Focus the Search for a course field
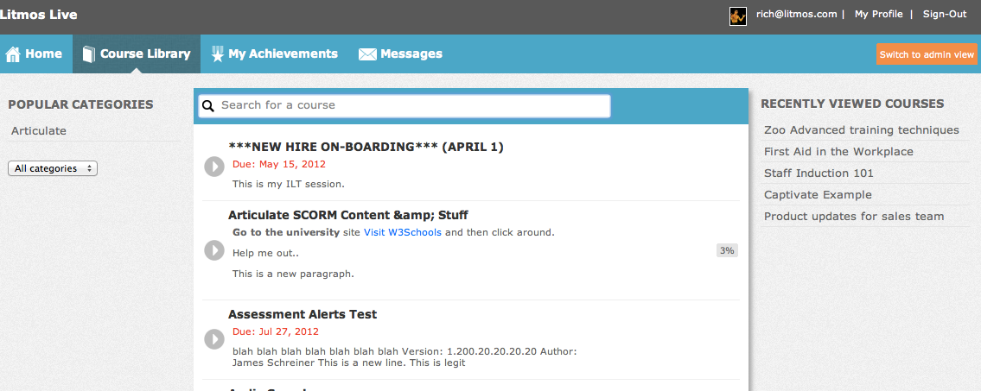This screenshot has height=391, width=981. [x=405, y=105]
